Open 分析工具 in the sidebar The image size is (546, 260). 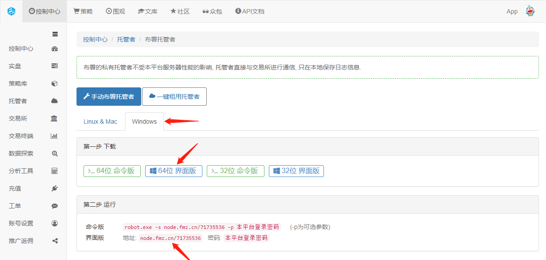pos(33,171)
